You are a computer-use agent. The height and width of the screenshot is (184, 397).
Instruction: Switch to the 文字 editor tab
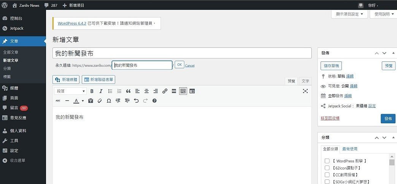305,81
